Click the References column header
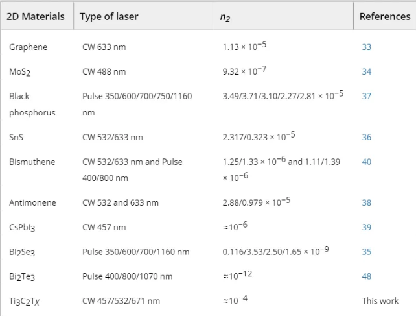This screenshot has height=316, width=416. (384, 17)
